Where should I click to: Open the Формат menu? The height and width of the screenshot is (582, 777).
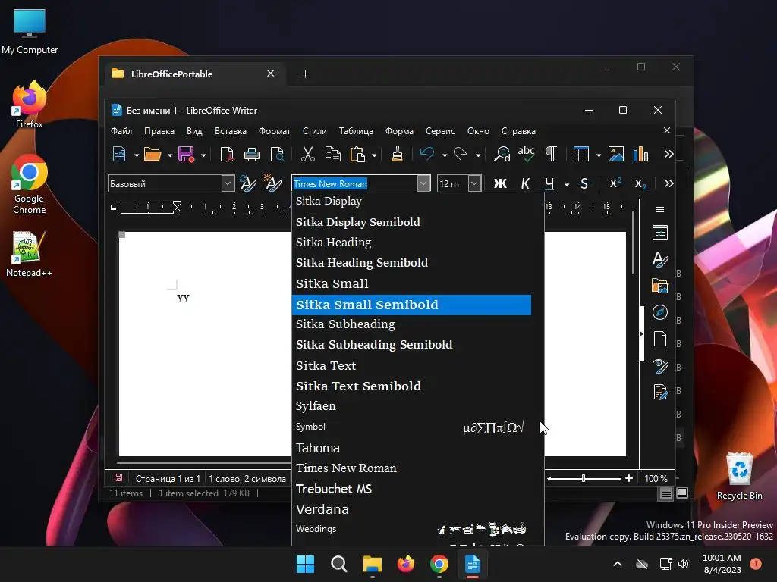tap(275, 131)
